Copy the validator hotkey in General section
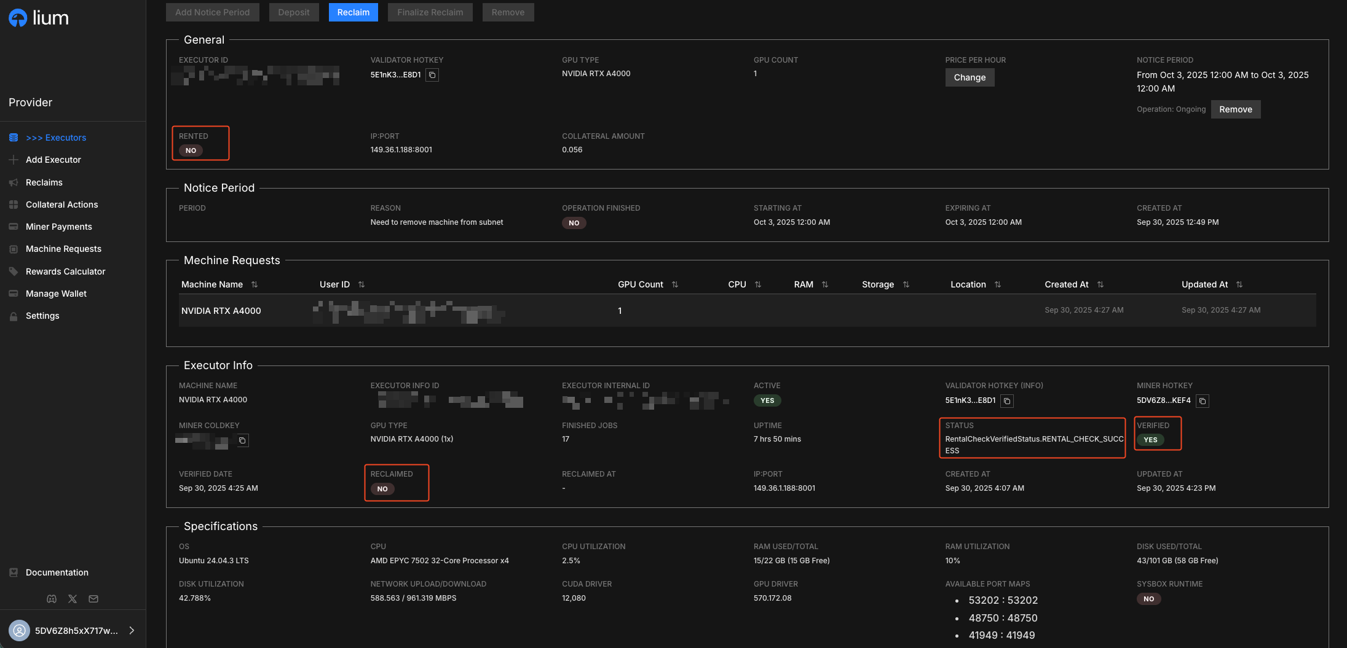The height and width of the screenshot is (648, 1347). click(432, 75)
